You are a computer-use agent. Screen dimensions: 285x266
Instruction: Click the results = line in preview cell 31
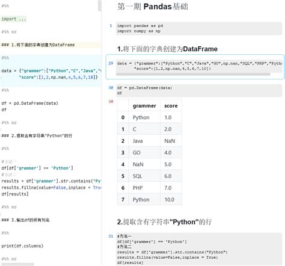pos(173,252)
